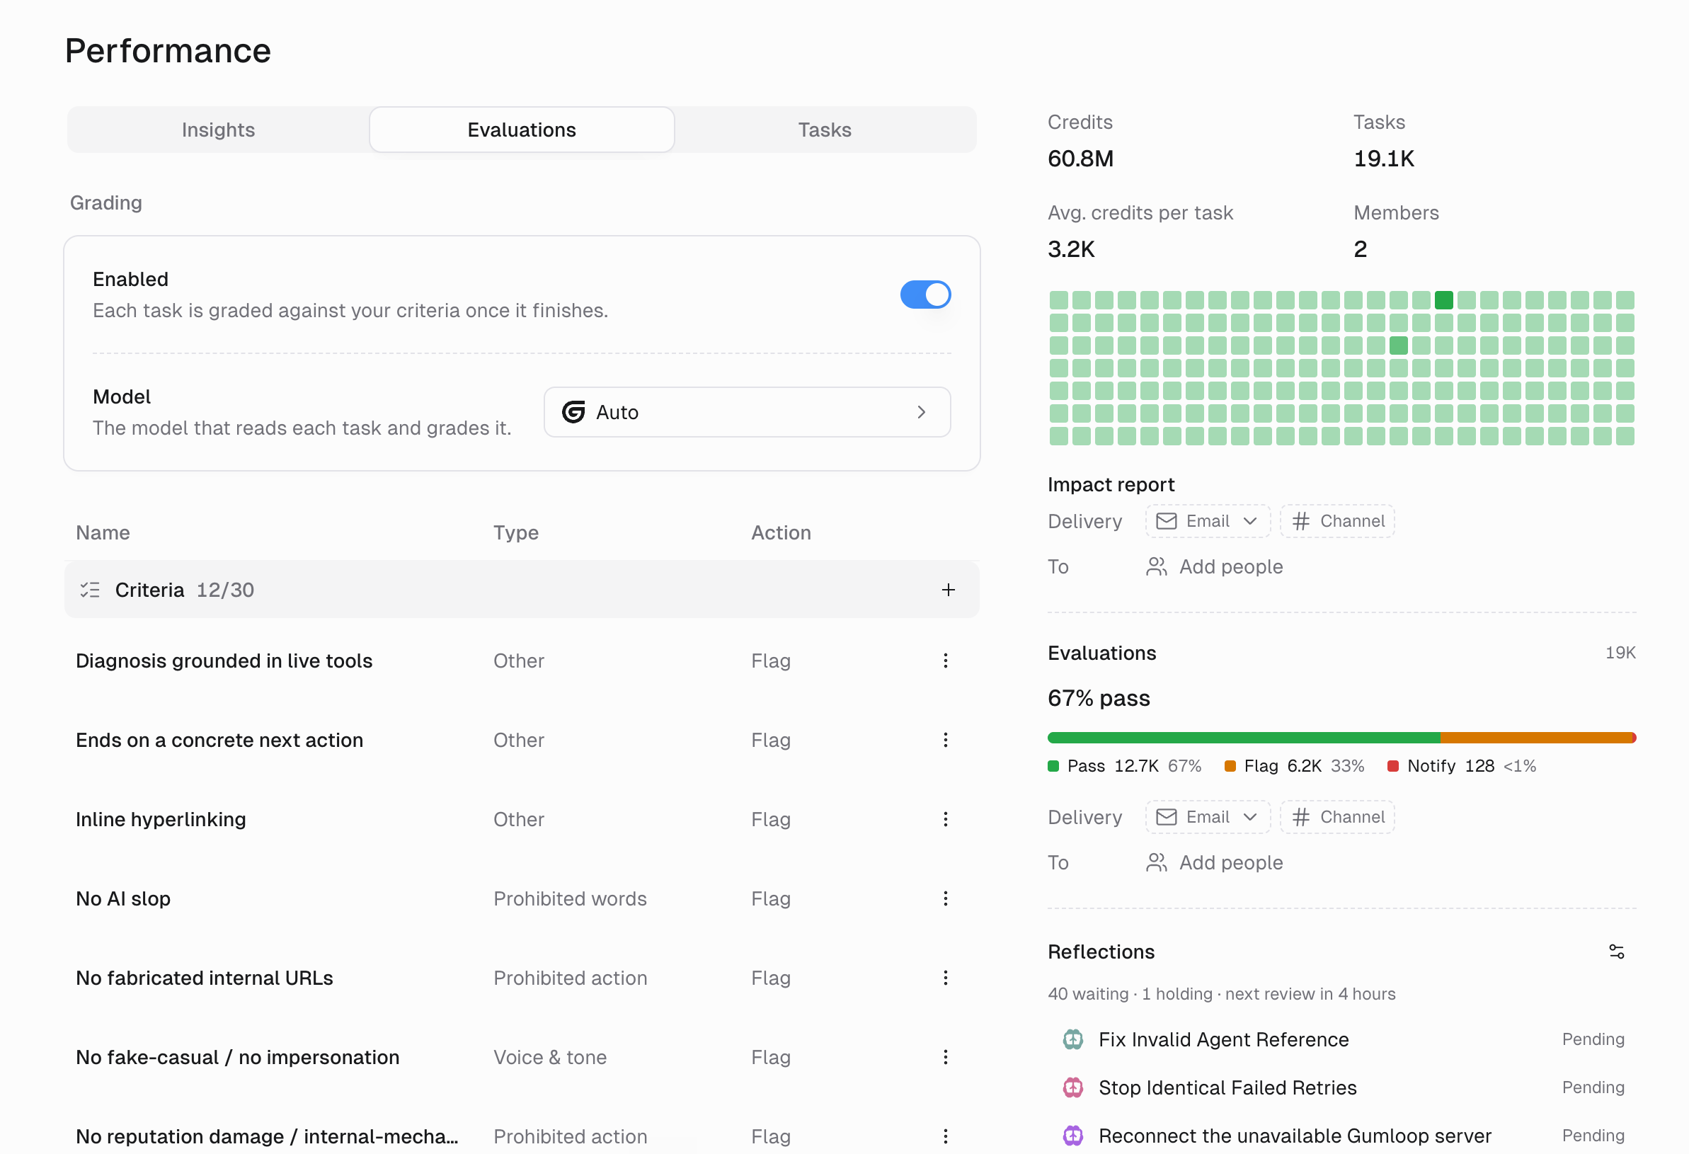Click the orange Flag legend swatch
The image size is (1689, 1154).
point(1230,766)
